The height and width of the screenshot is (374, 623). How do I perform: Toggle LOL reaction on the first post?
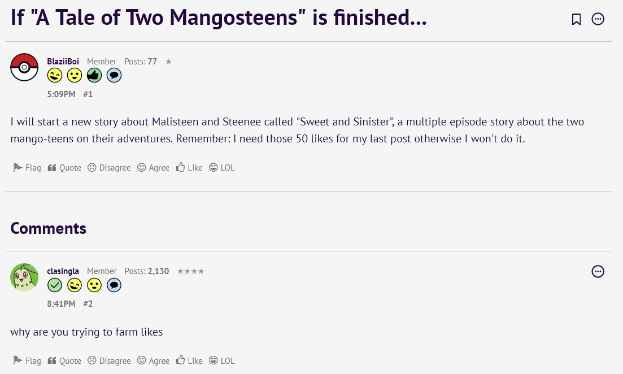pyautogui.click(x=221, y=168)
